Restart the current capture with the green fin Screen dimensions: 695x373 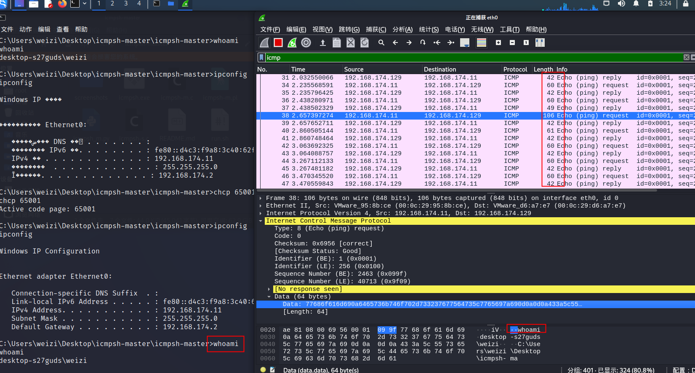tap(292, 43)
